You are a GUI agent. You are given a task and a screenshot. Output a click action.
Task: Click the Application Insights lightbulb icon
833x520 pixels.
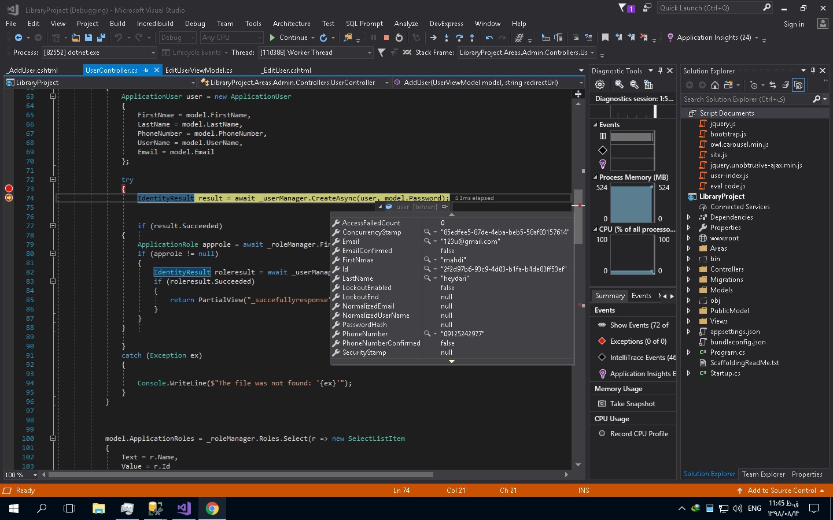[x=670, y=38]
